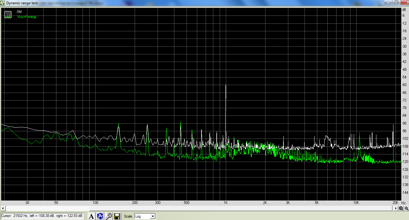Click the '1K' frequency axis label

226,203
